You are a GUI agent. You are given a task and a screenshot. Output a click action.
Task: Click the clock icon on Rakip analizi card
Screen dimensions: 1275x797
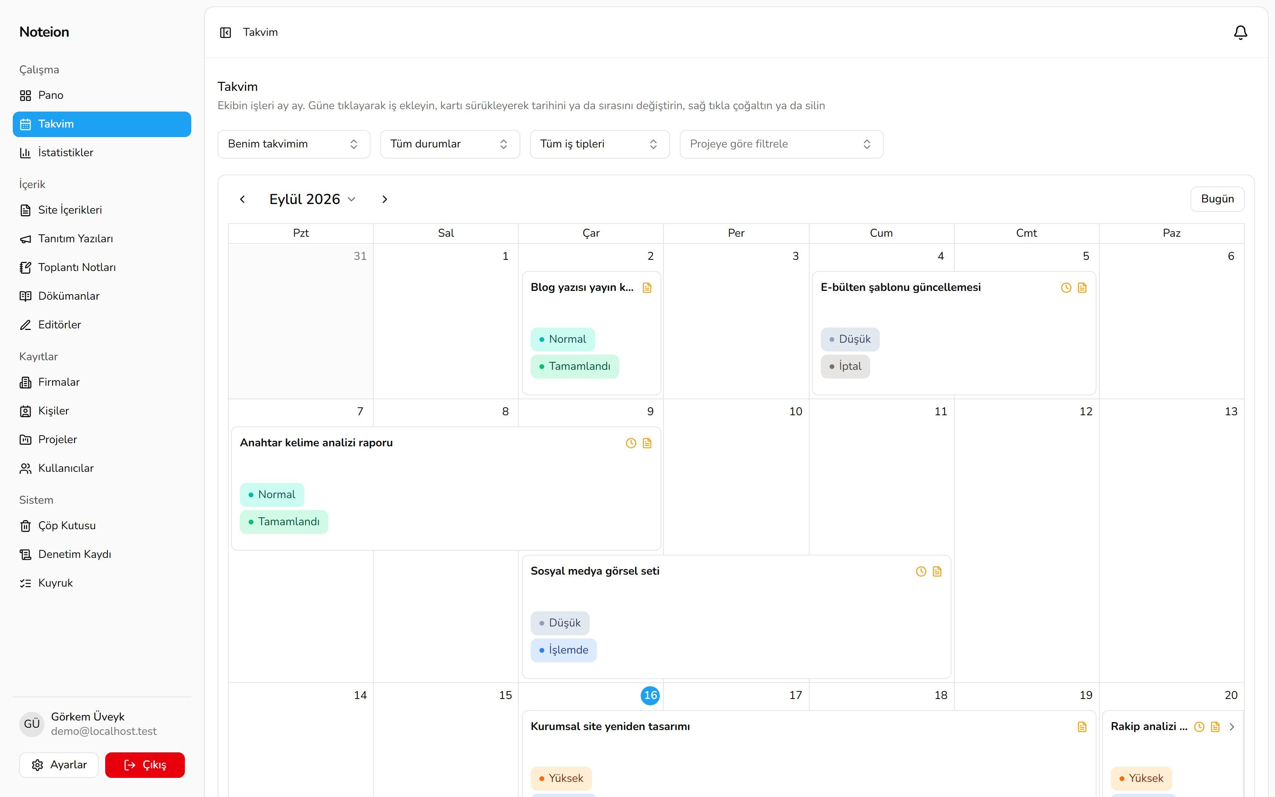tap(1199, 727)
